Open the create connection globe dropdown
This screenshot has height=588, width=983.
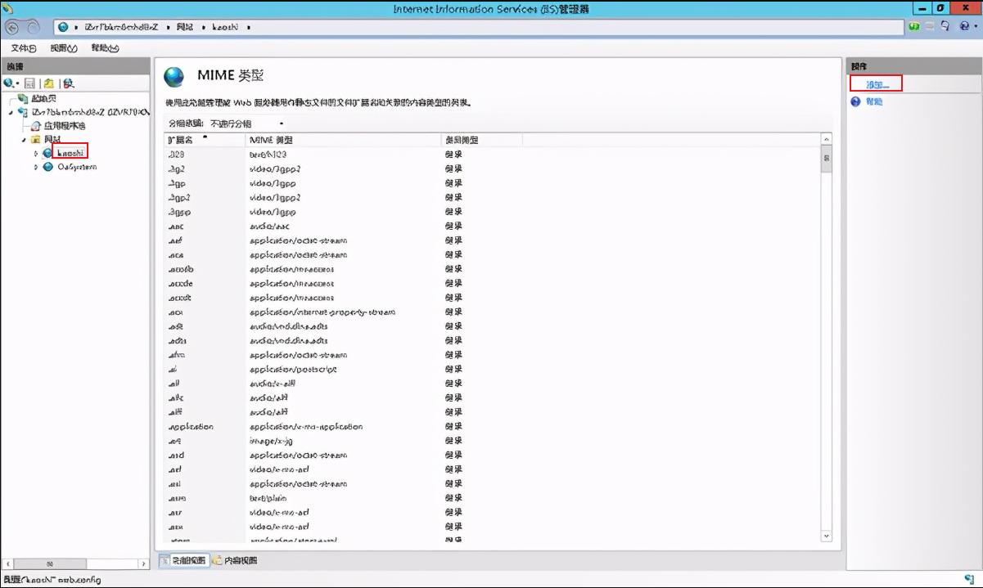point(11,83)
